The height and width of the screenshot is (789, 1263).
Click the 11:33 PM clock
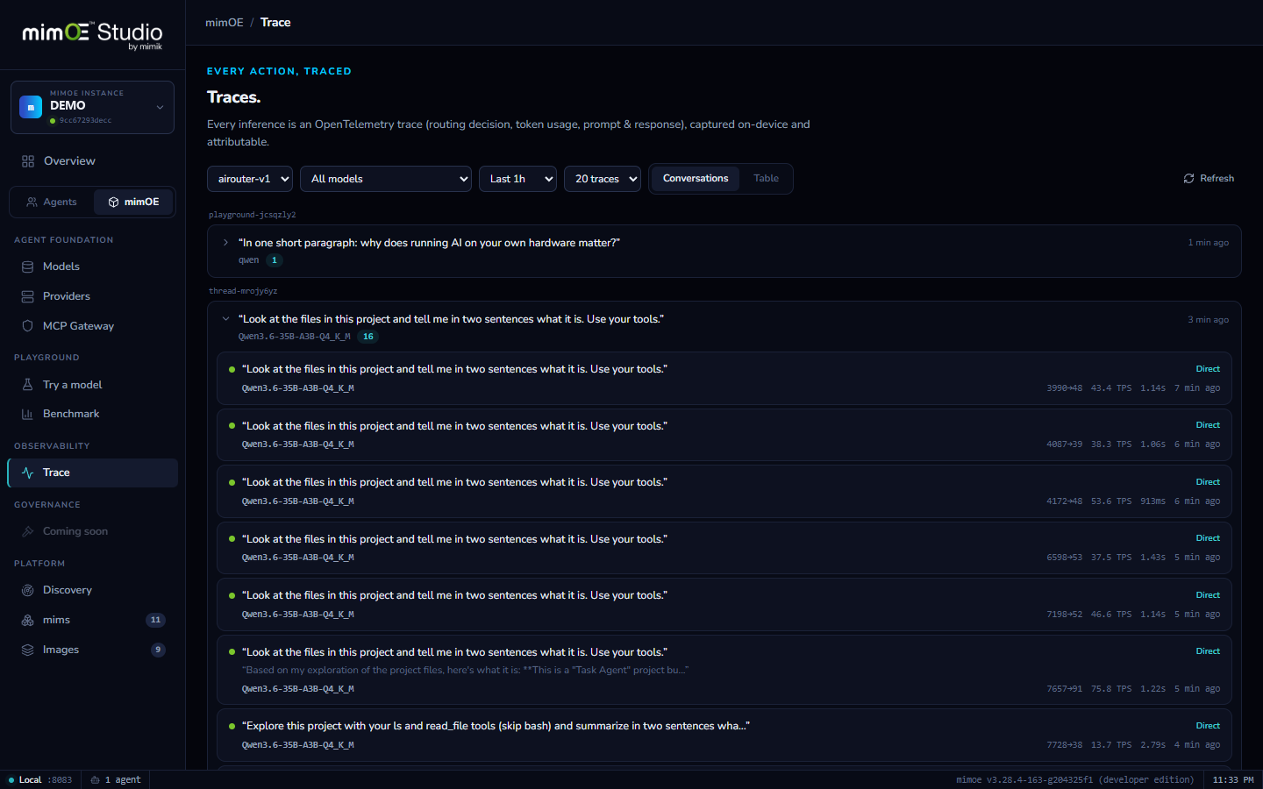[1233, 780]
